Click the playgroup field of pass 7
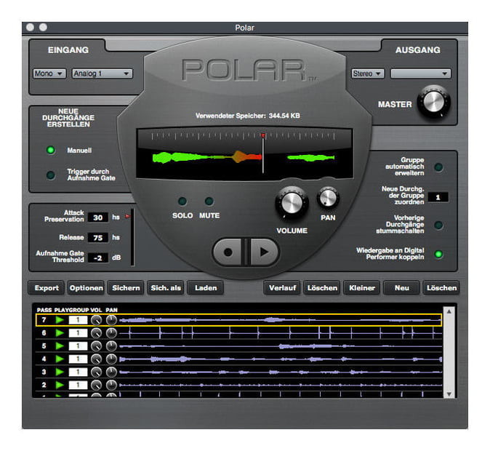The width and height of the screenshot is (490, 451). [78, 320]
